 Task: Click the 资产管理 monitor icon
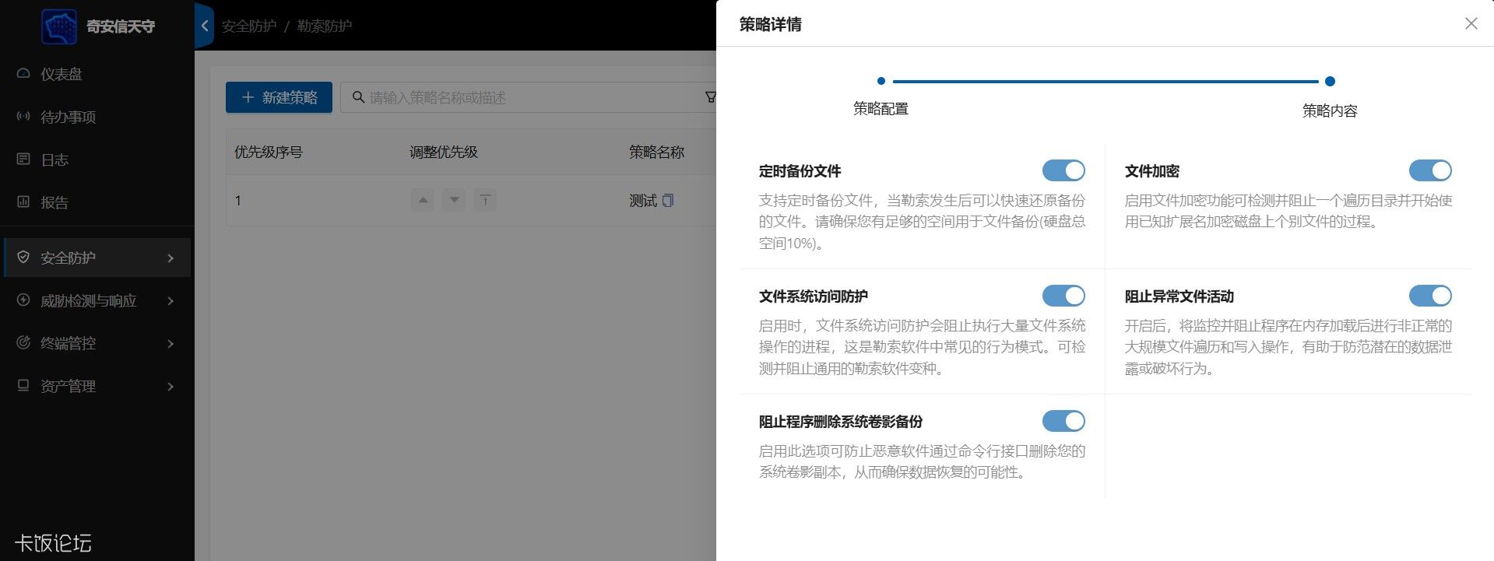[23, 385]
